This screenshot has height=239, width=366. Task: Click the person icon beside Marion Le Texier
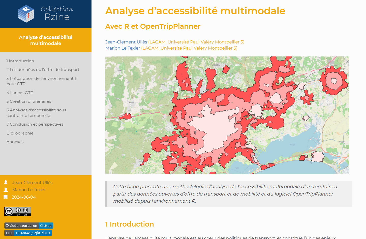tap(6, 190)
